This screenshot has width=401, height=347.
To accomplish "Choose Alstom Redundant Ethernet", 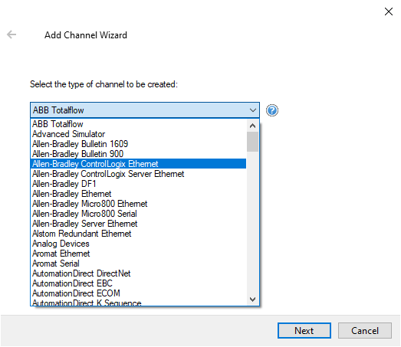I will coord(138,234).
